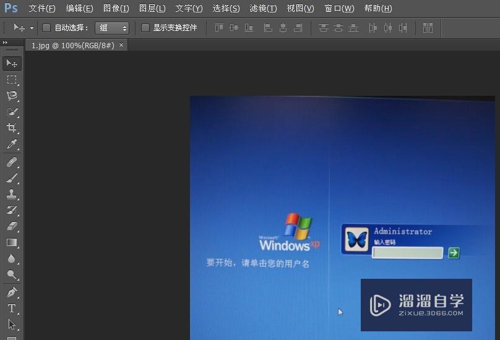Open the 视图(V) menu
The width and height of the screenshot is (500, 340).
[x=300, y=8]
